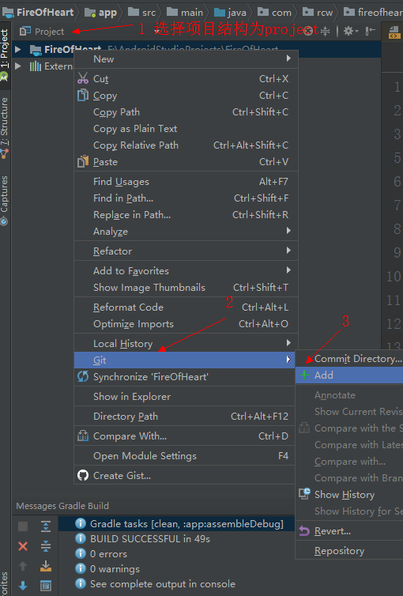Select Reformat Code menu item
This screenshot has width=403, height=596.
coord(186,307)
